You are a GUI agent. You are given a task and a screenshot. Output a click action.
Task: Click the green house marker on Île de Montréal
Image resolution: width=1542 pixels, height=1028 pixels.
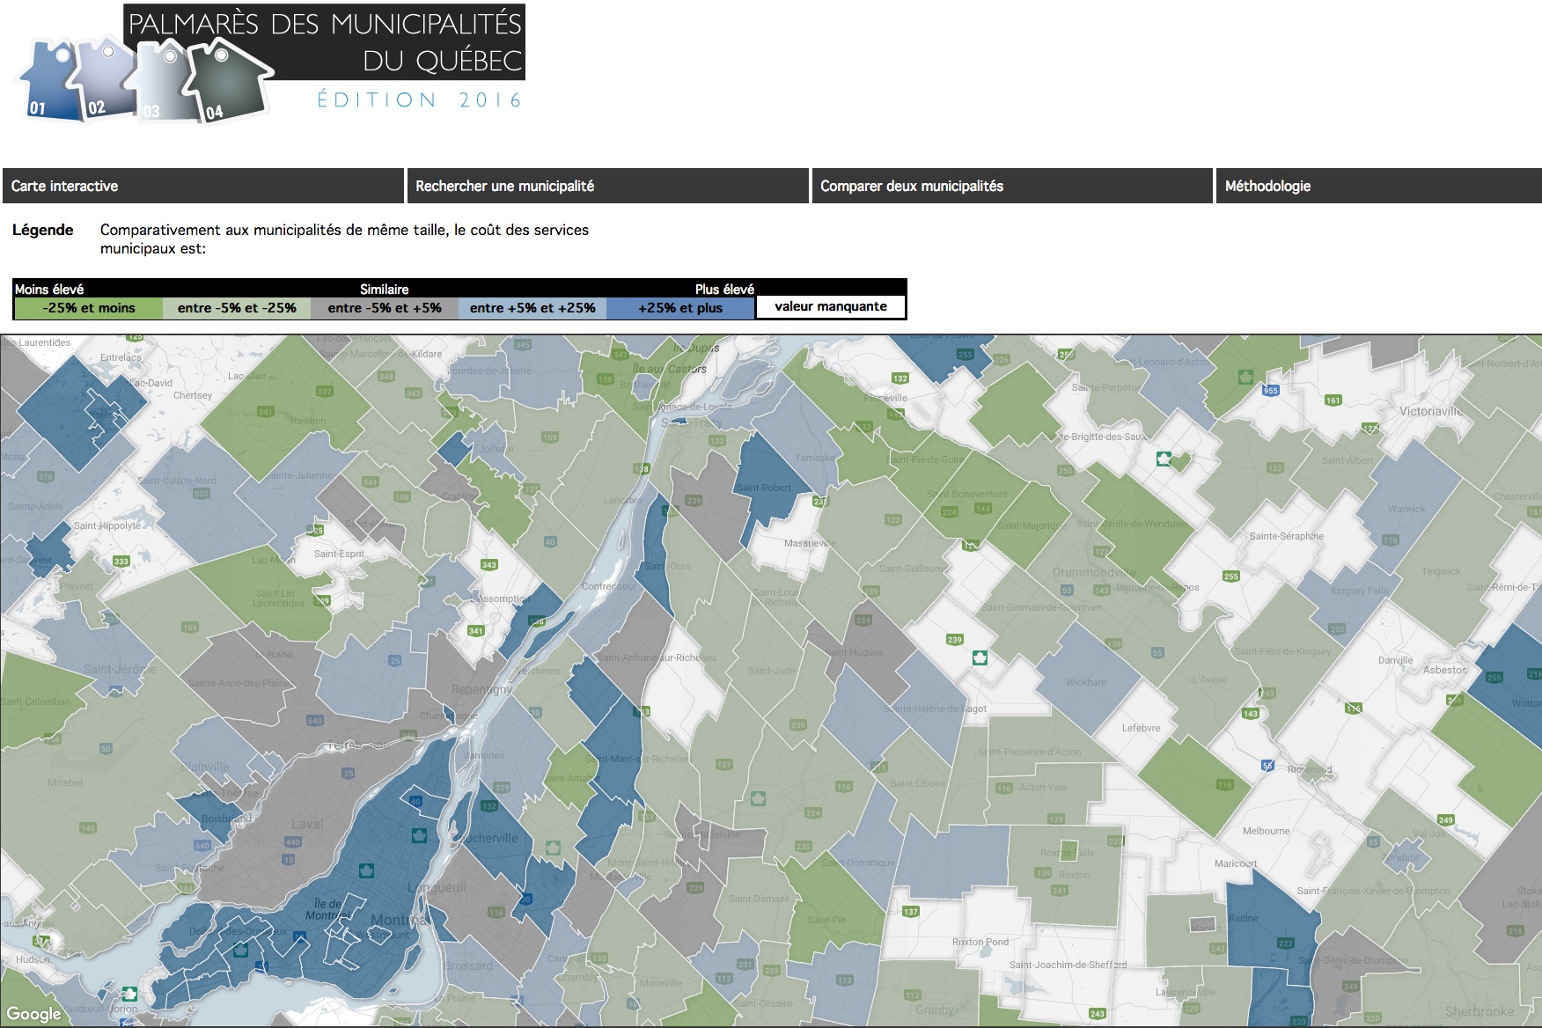365,872
